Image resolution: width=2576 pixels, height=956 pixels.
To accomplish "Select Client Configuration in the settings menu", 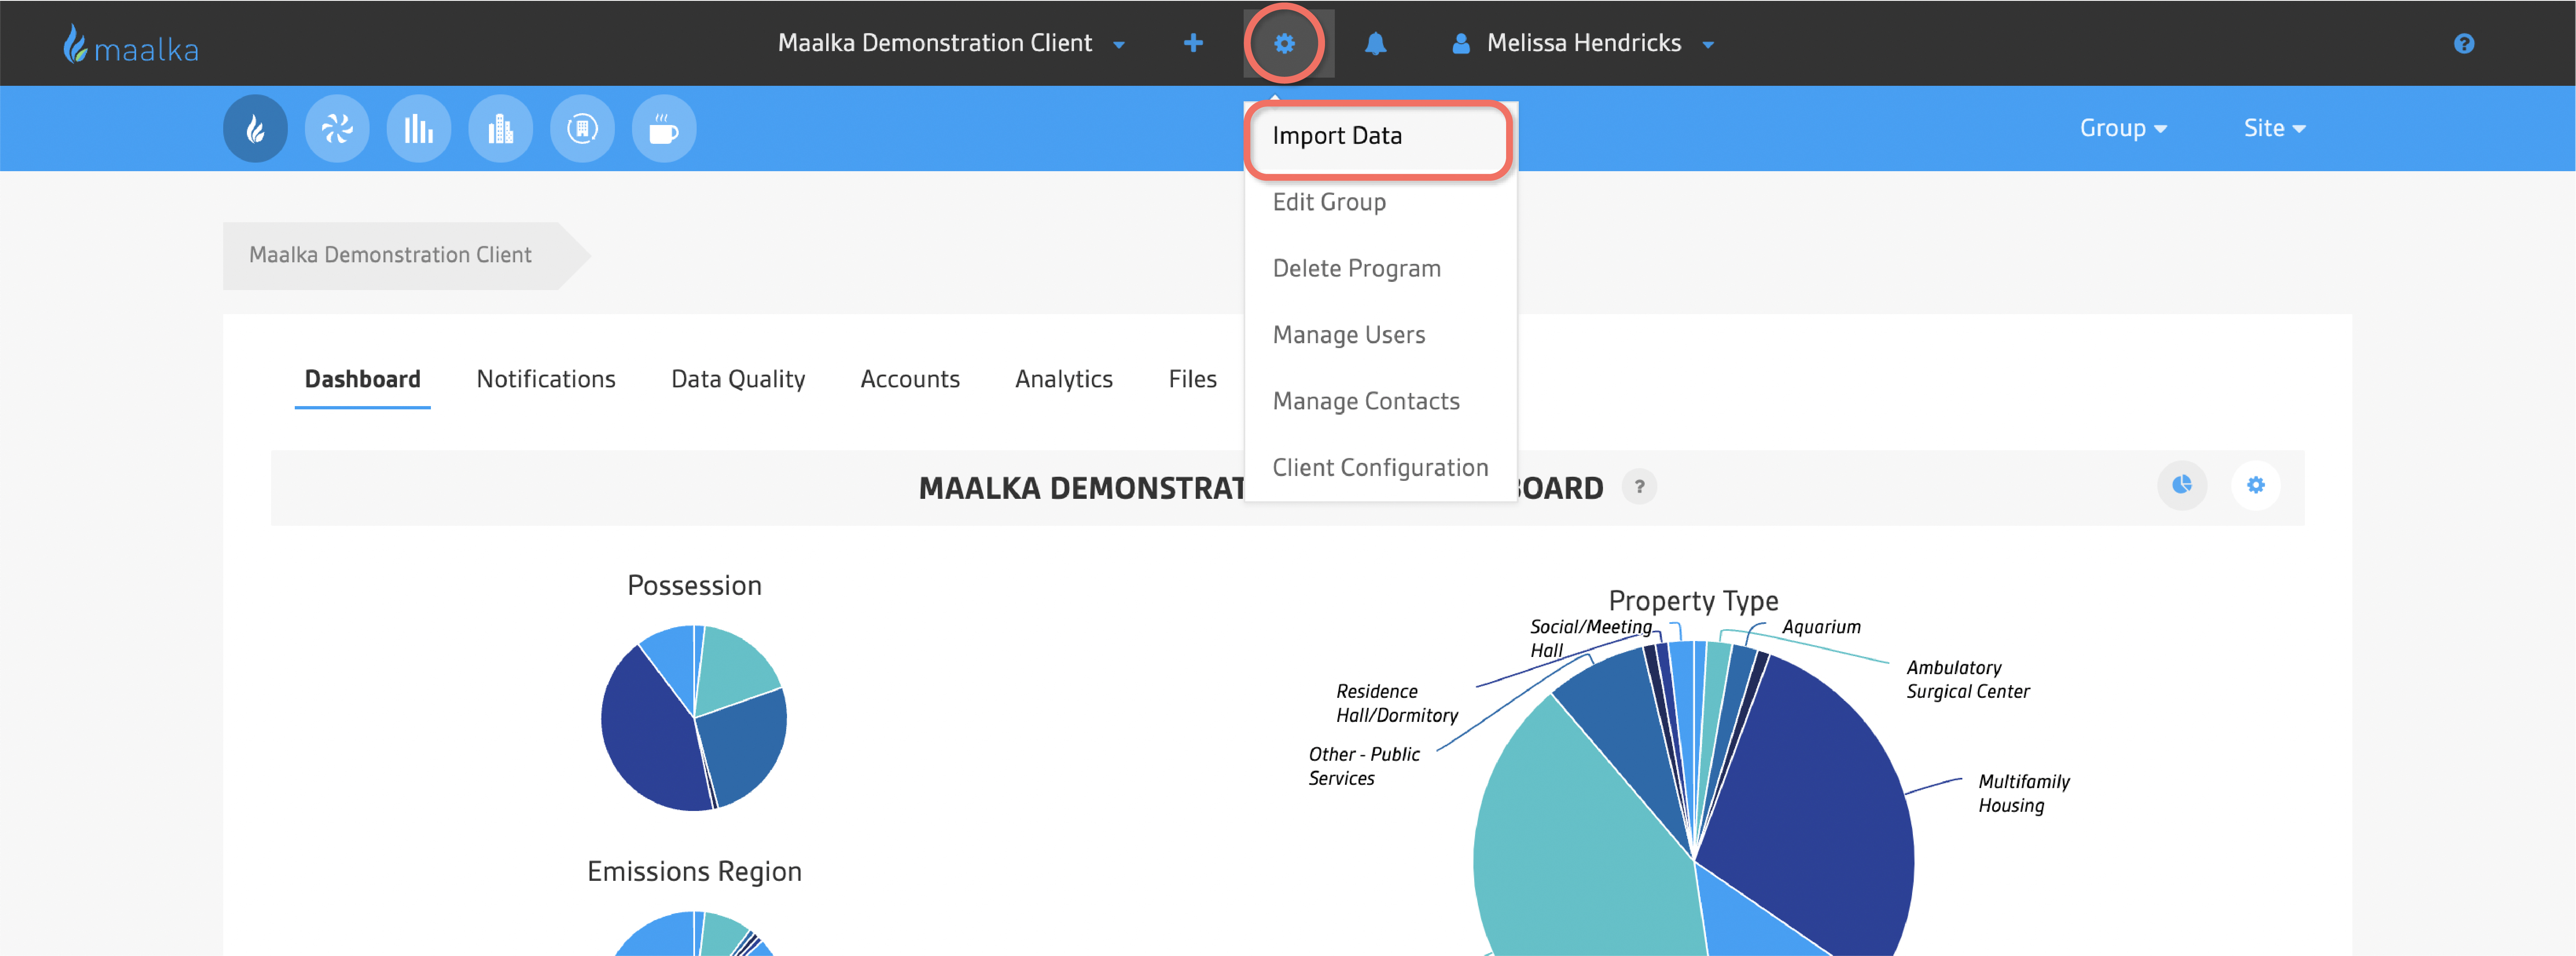I will coord(1380,467).
